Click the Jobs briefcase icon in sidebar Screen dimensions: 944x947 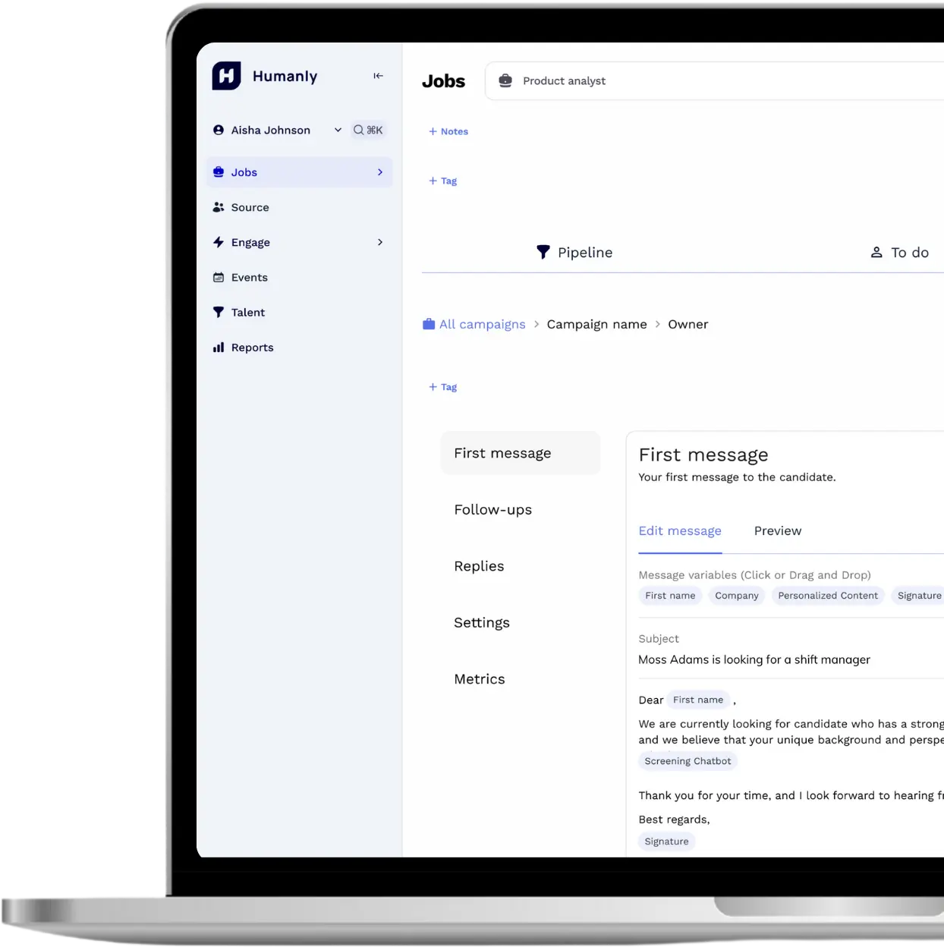tap(219, 172)
